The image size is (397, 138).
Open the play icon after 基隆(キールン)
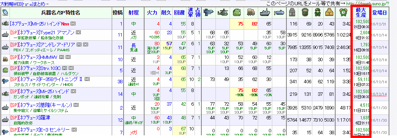pyautogui.click(x=76, y=105)
